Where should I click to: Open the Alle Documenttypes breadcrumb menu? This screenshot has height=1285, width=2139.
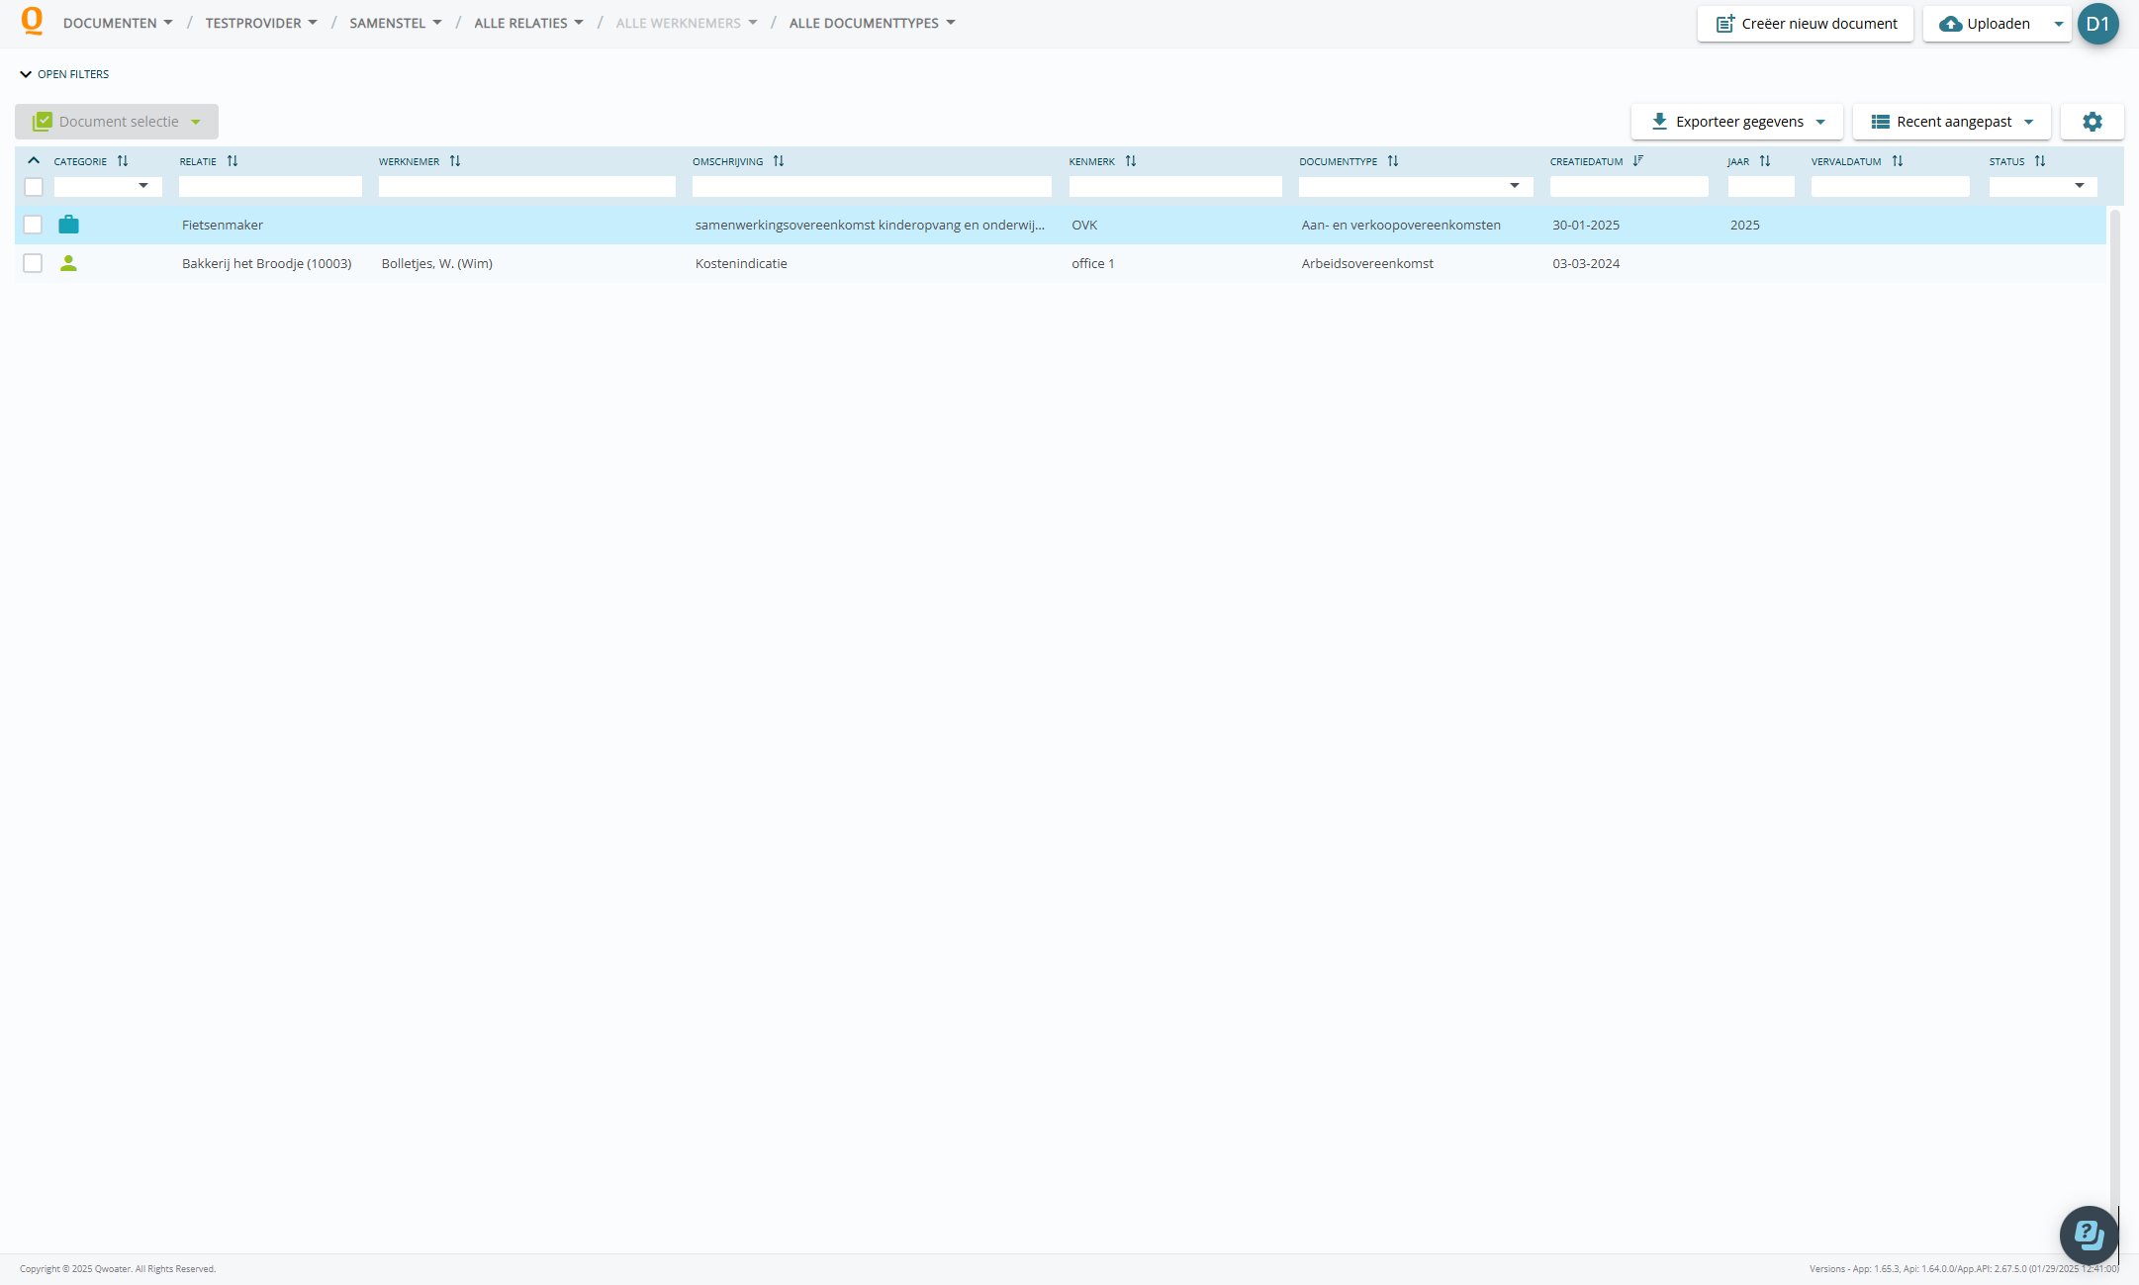(872, 23)
